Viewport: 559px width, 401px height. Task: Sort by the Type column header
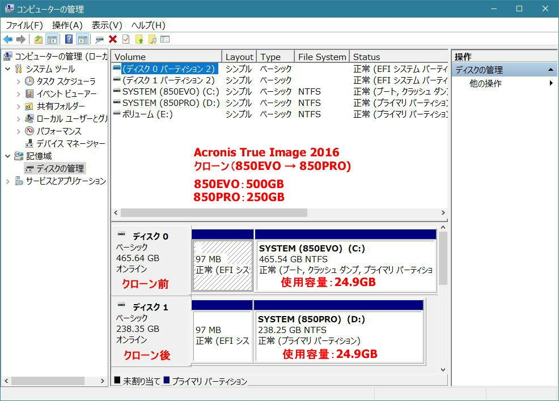tap(276, 57)
